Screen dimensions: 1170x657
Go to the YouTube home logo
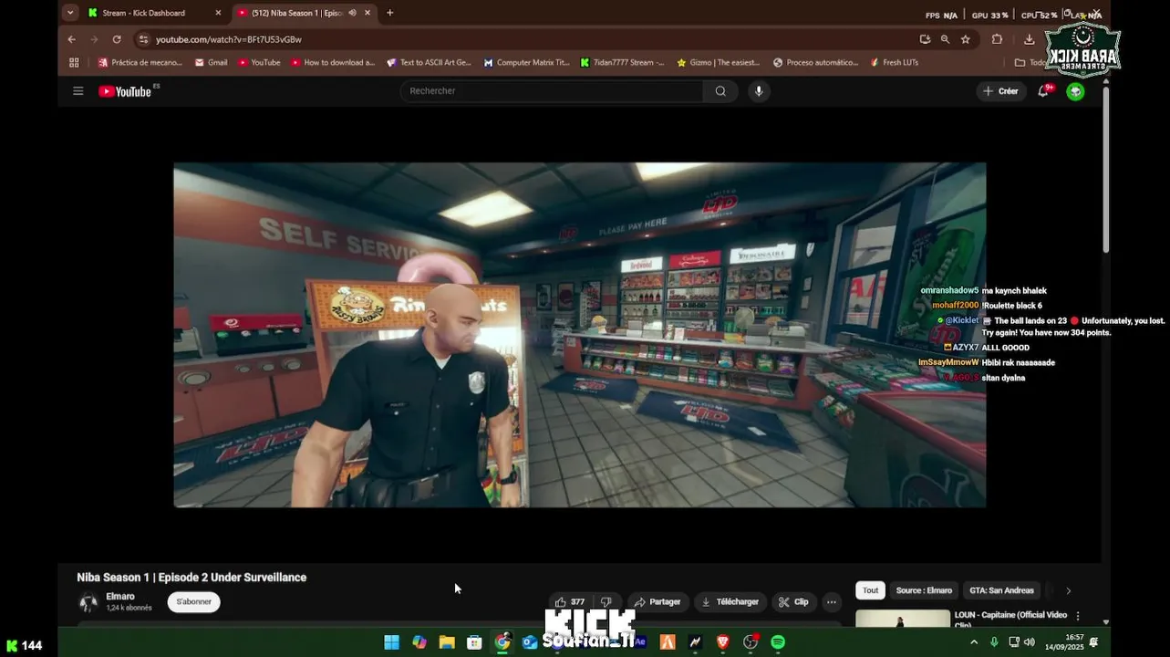click(125, 91)
